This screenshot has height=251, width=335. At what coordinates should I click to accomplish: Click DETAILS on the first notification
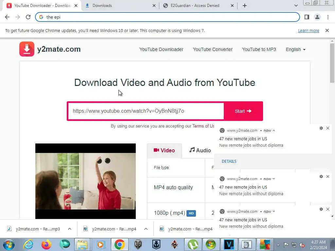click(229, 161)
